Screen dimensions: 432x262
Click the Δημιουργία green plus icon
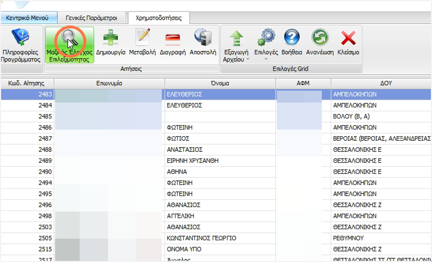tap(111, 37)
